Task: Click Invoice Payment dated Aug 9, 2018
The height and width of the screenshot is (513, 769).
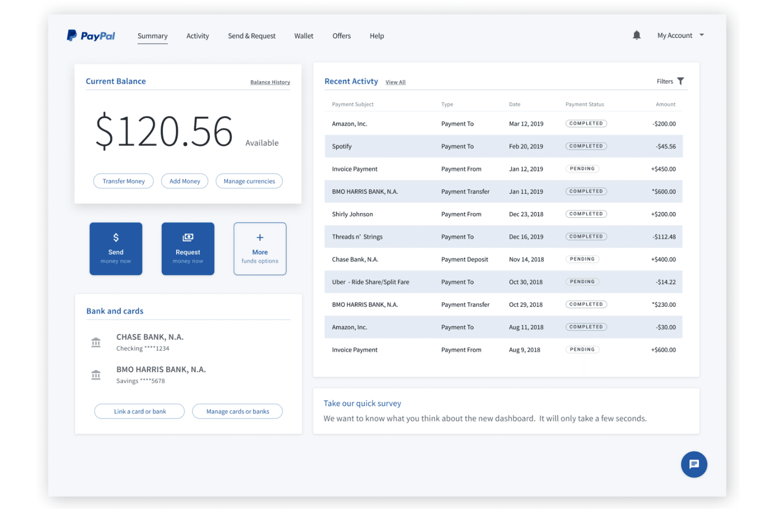Action: 503,350
